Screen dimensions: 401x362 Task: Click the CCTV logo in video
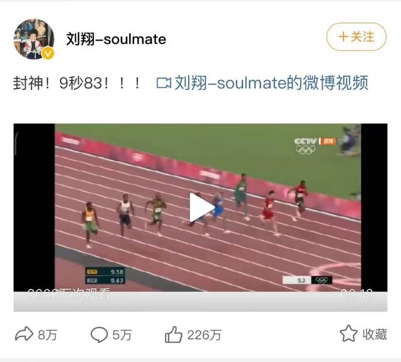coord(305,141)
